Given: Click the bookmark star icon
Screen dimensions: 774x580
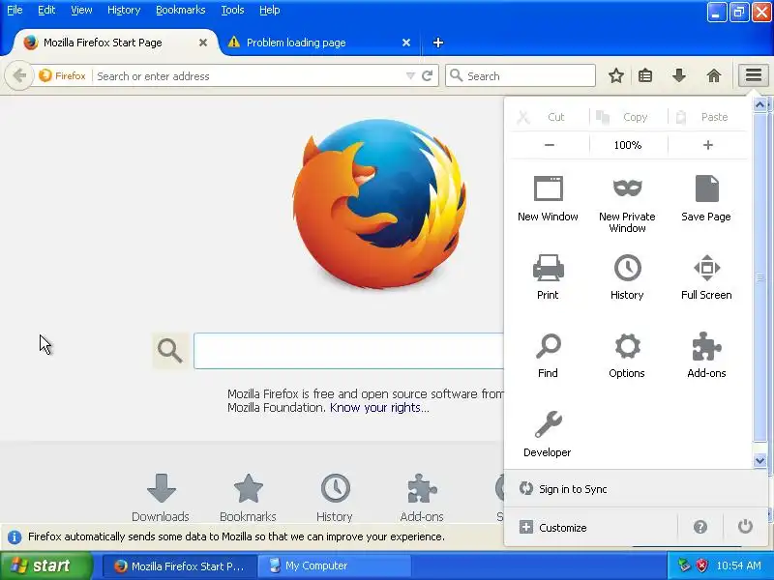Looking at the screenshot, I should click(x=615, y=75).
